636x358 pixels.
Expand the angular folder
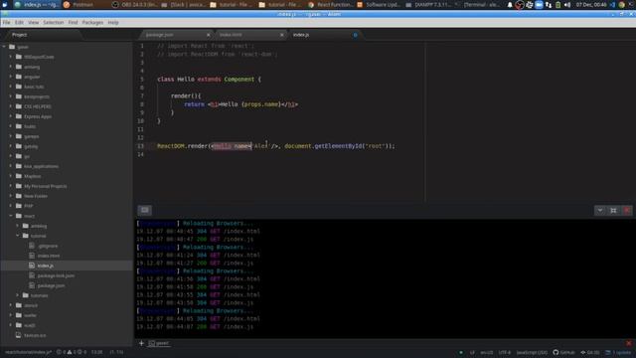click(11, 77)
